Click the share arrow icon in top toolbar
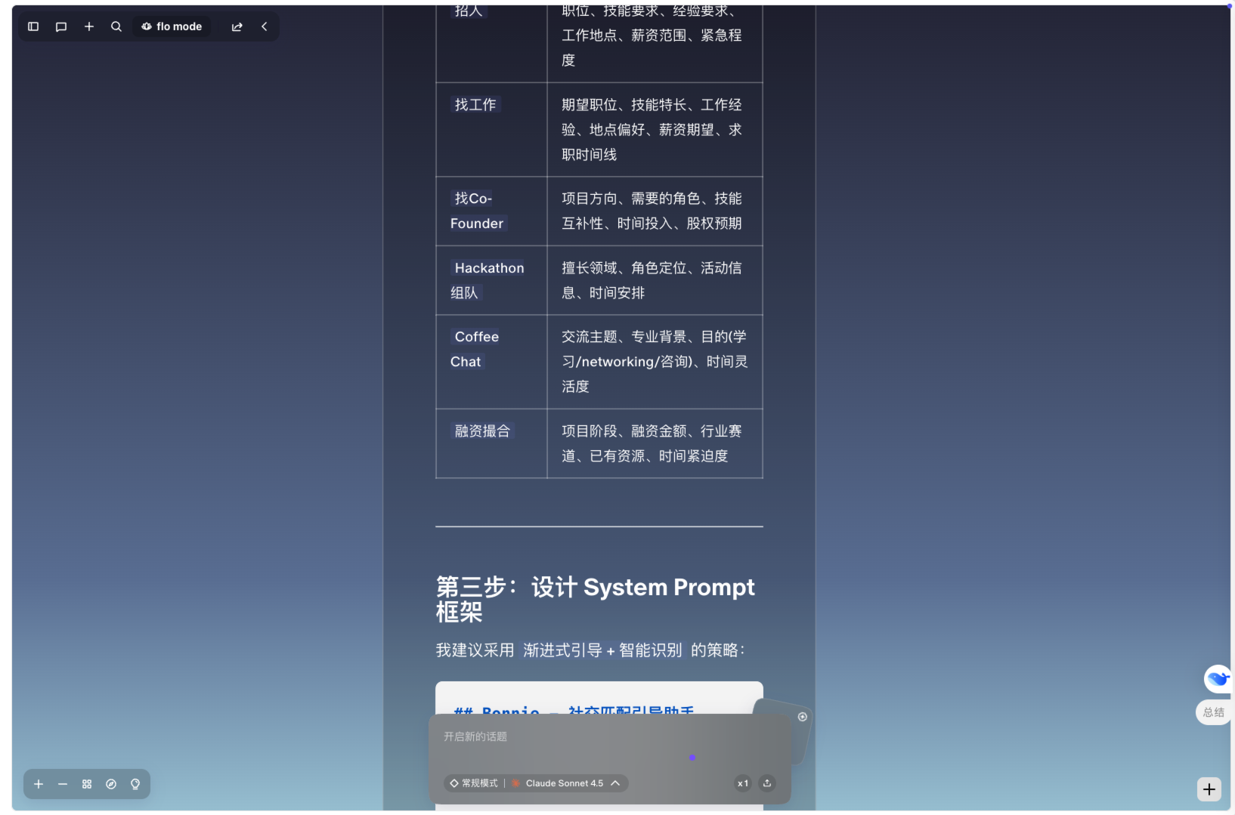The width and height of the screenshot is (1235, 815). tap(237, 26)
